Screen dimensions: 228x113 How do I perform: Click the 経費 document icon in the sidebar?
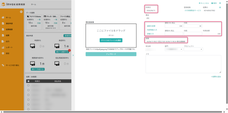pos(3,35)
